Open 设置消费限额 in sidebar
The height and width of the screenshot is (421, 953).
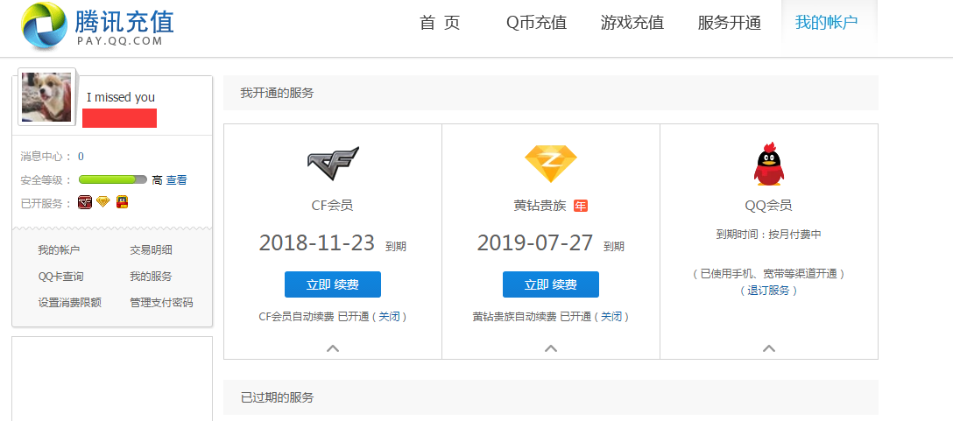pos(69,303)
